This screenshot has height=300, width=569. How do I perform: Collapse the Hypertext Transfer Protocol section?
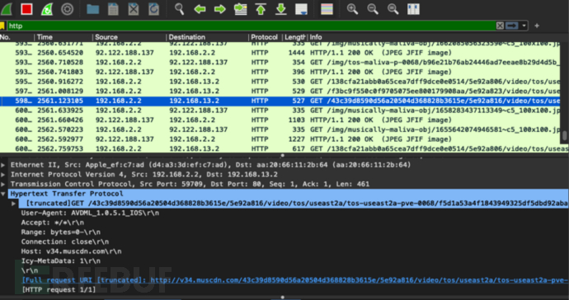tap(3, 194)
